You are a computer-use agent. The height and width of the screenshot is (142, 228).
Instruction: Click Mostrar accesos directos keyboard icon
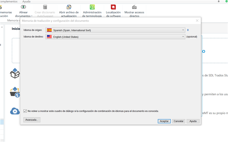[x=134, y=7]
